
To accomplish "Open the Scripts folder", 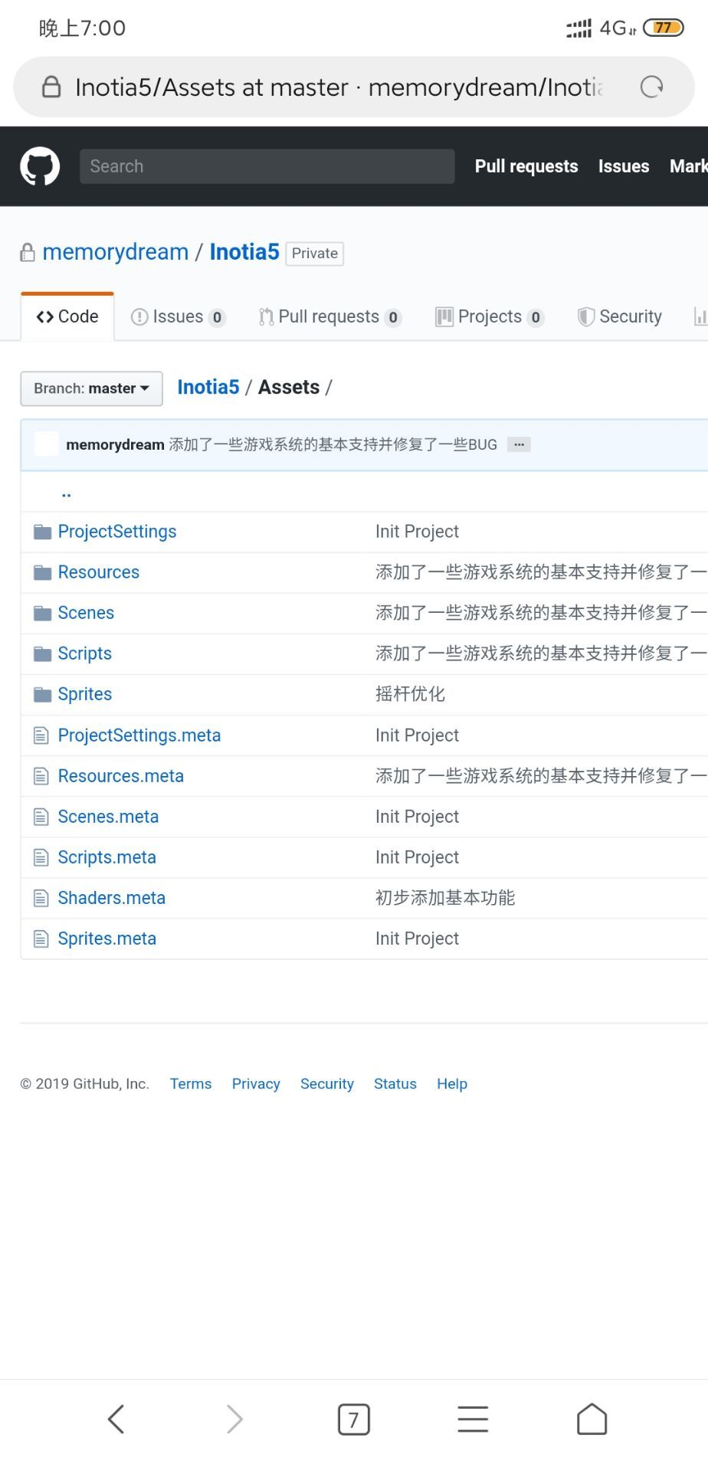I will [x=85, y=654].
